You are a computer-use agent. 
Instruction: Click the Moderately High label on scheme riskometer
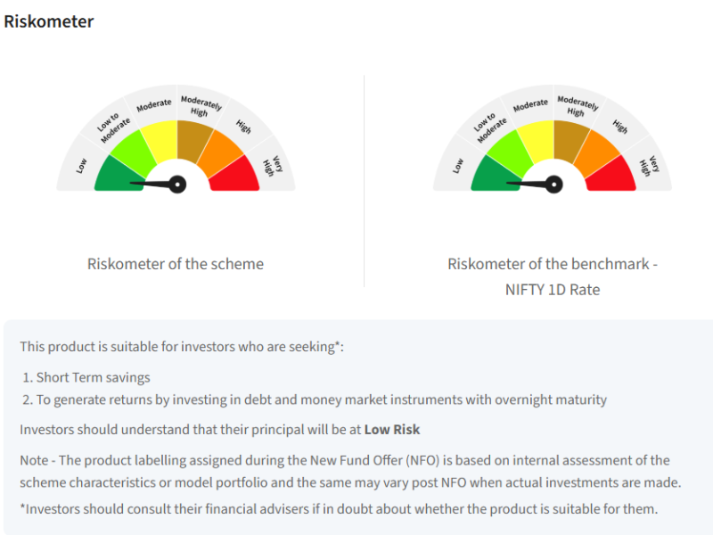[195, 106]
